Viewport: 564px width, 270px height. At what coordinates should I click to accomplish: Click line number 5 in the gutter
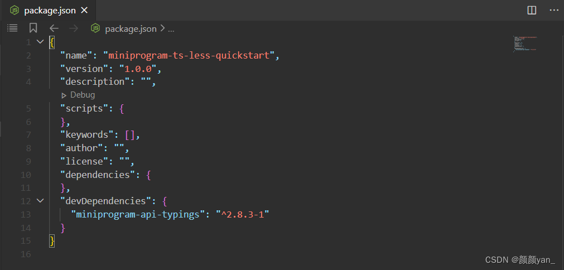pos(28,108)
